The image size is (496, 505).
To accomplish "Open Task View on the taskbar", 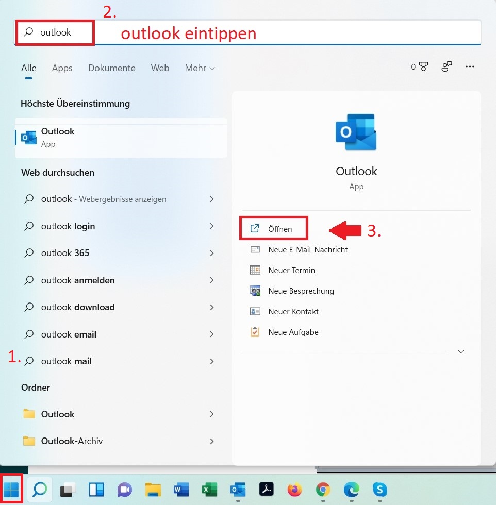I will [x=68, y=490].
